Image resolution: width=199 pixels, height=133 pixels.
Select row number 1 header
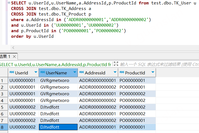[3, 81]
